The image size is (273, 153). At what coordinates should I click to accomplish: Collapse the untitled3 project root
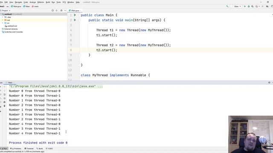[1, 14]
